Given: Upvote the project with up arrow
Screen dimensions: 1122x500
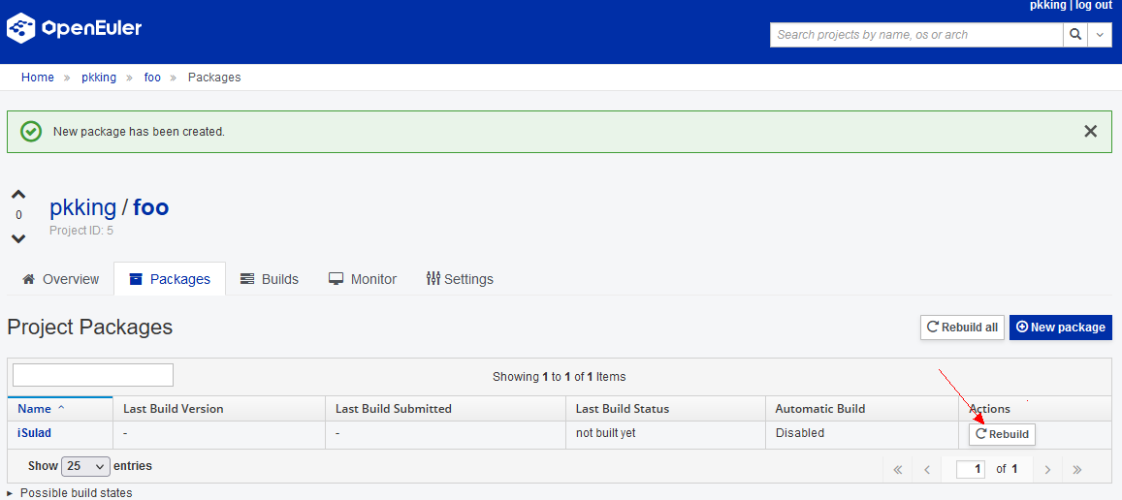Looking at the screenshot, I should coord(18,195).
